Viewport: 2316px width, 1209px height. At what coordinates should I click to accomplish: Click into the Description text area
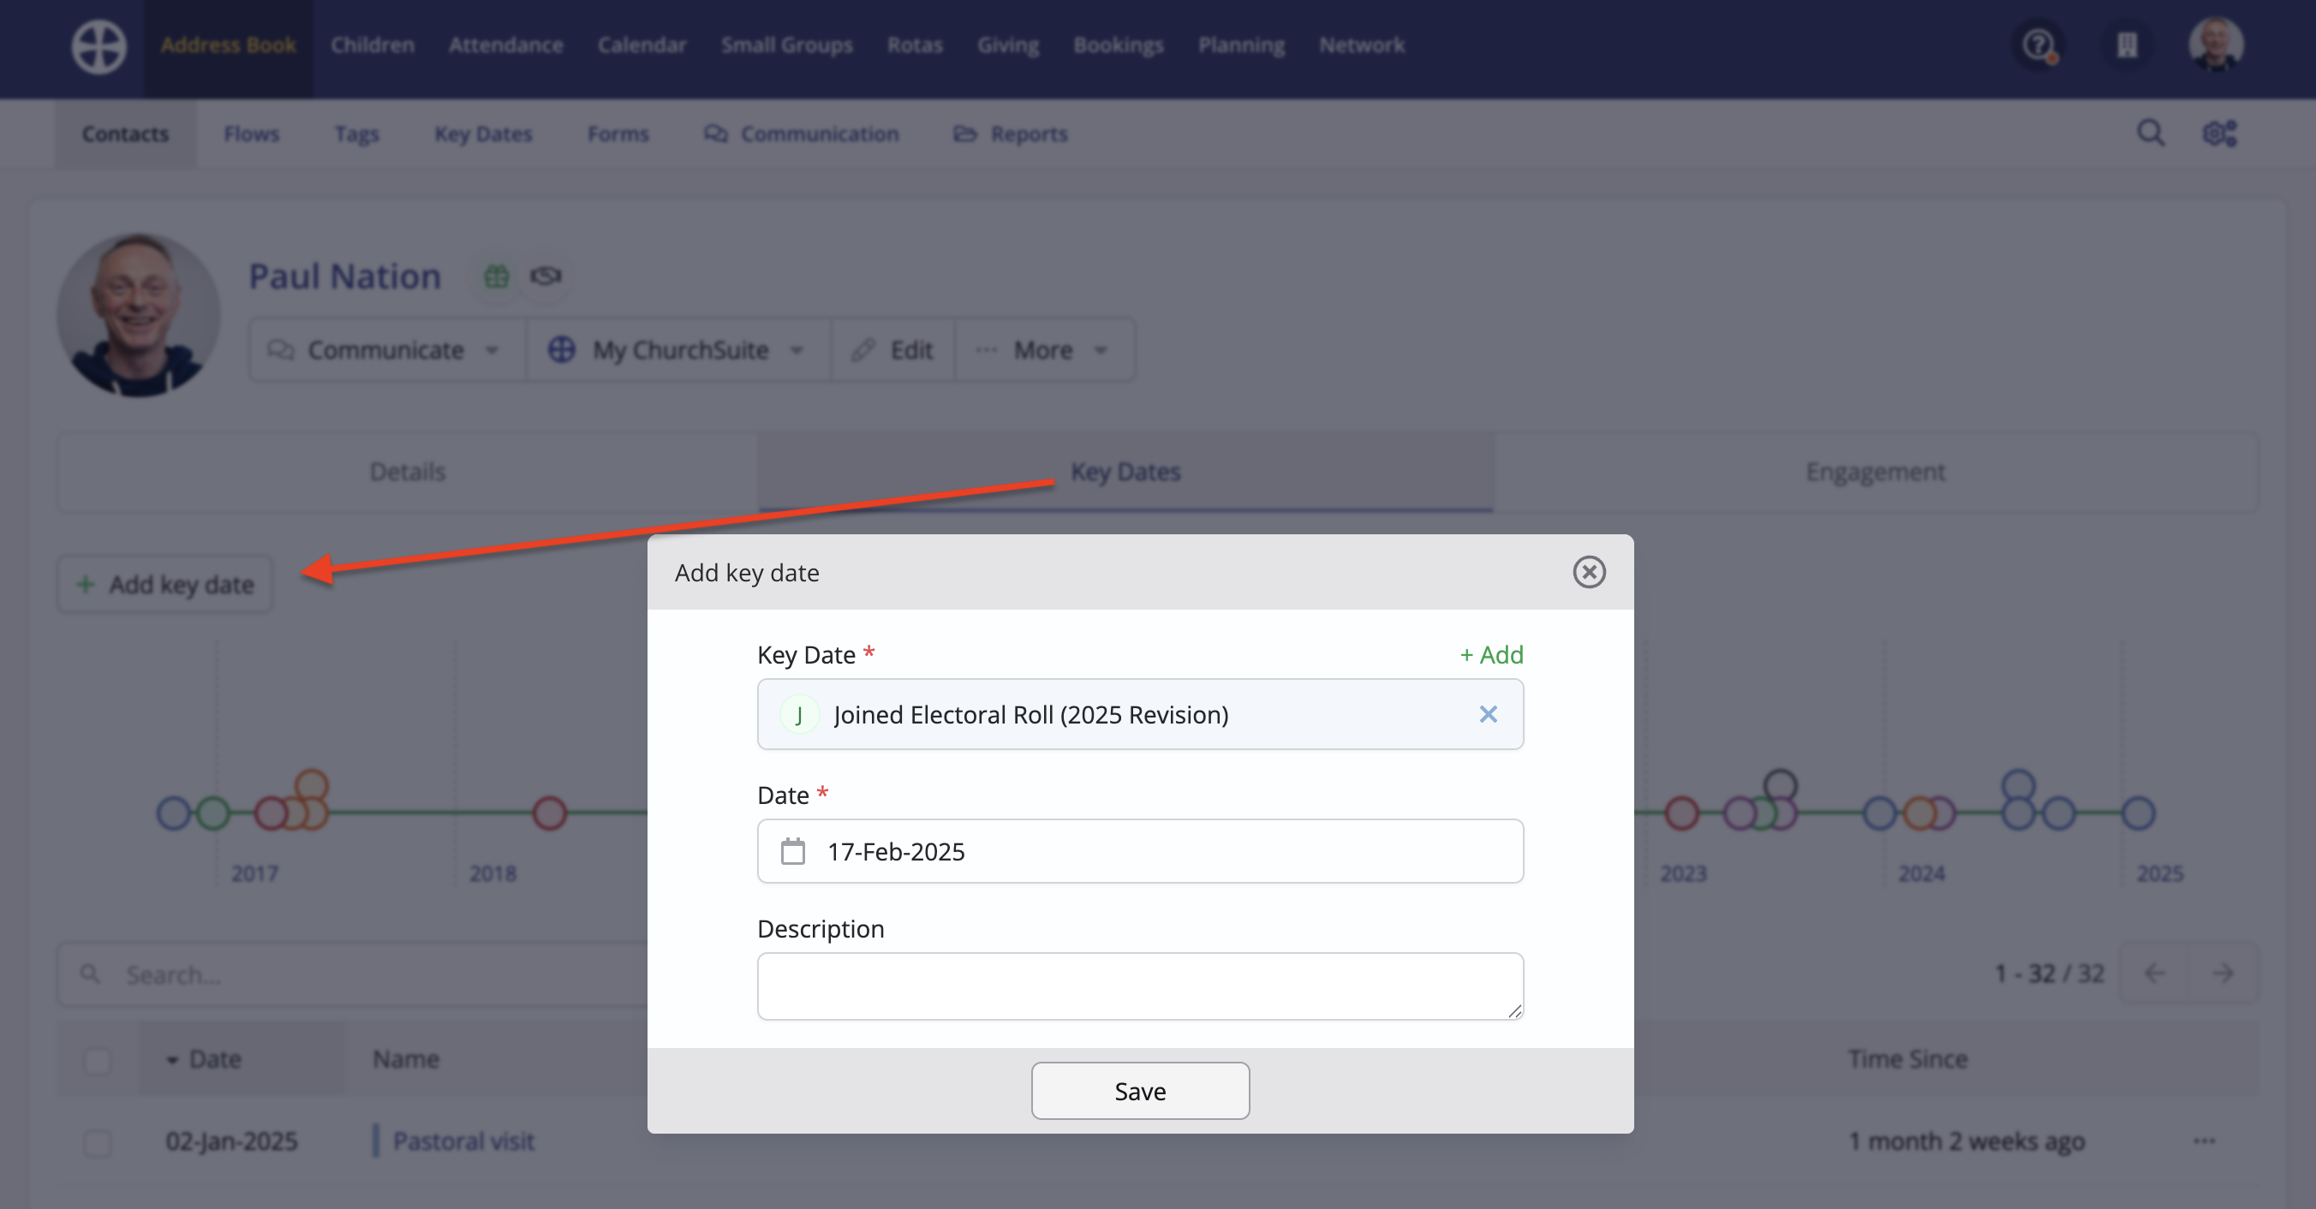tap(1140, 986)
